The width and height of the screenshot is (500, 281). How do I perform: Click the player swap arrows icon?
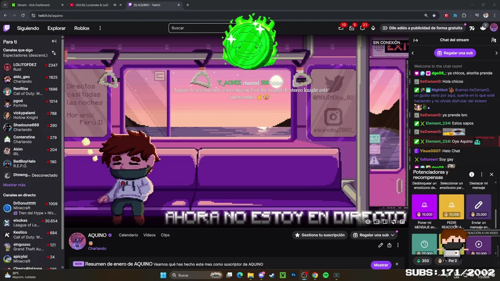coord(394,222)
